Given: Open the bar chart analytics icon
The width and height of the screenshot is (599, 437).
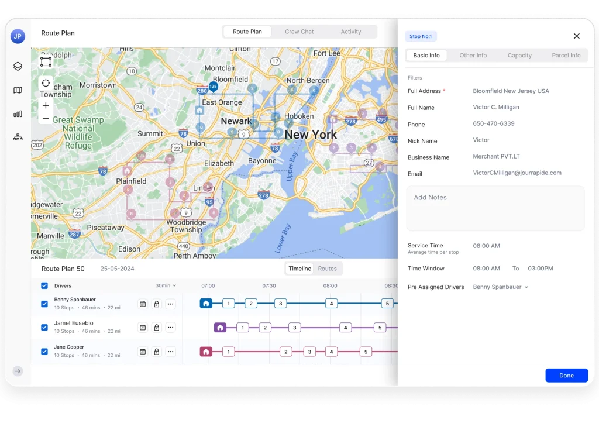Looking at the screenshot, I should click(x=18, y=114).
